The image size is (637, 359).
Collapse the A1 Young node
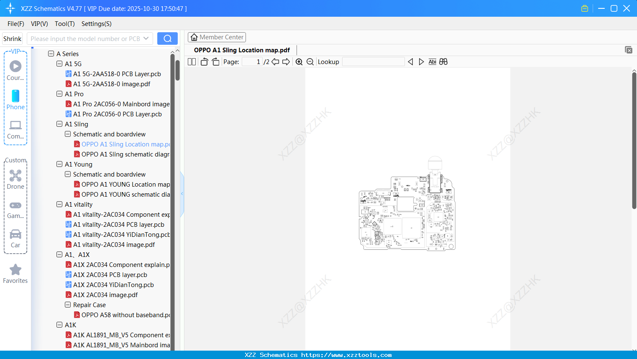click(59, 164)
